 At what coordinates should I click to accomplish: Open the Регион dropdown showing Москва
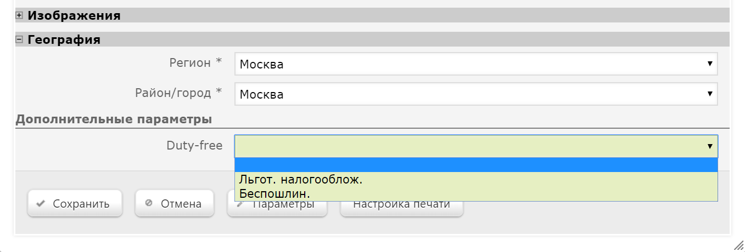point(476,64)
